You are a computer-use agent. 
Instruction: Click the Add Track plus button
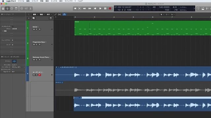tap(29, 18)
